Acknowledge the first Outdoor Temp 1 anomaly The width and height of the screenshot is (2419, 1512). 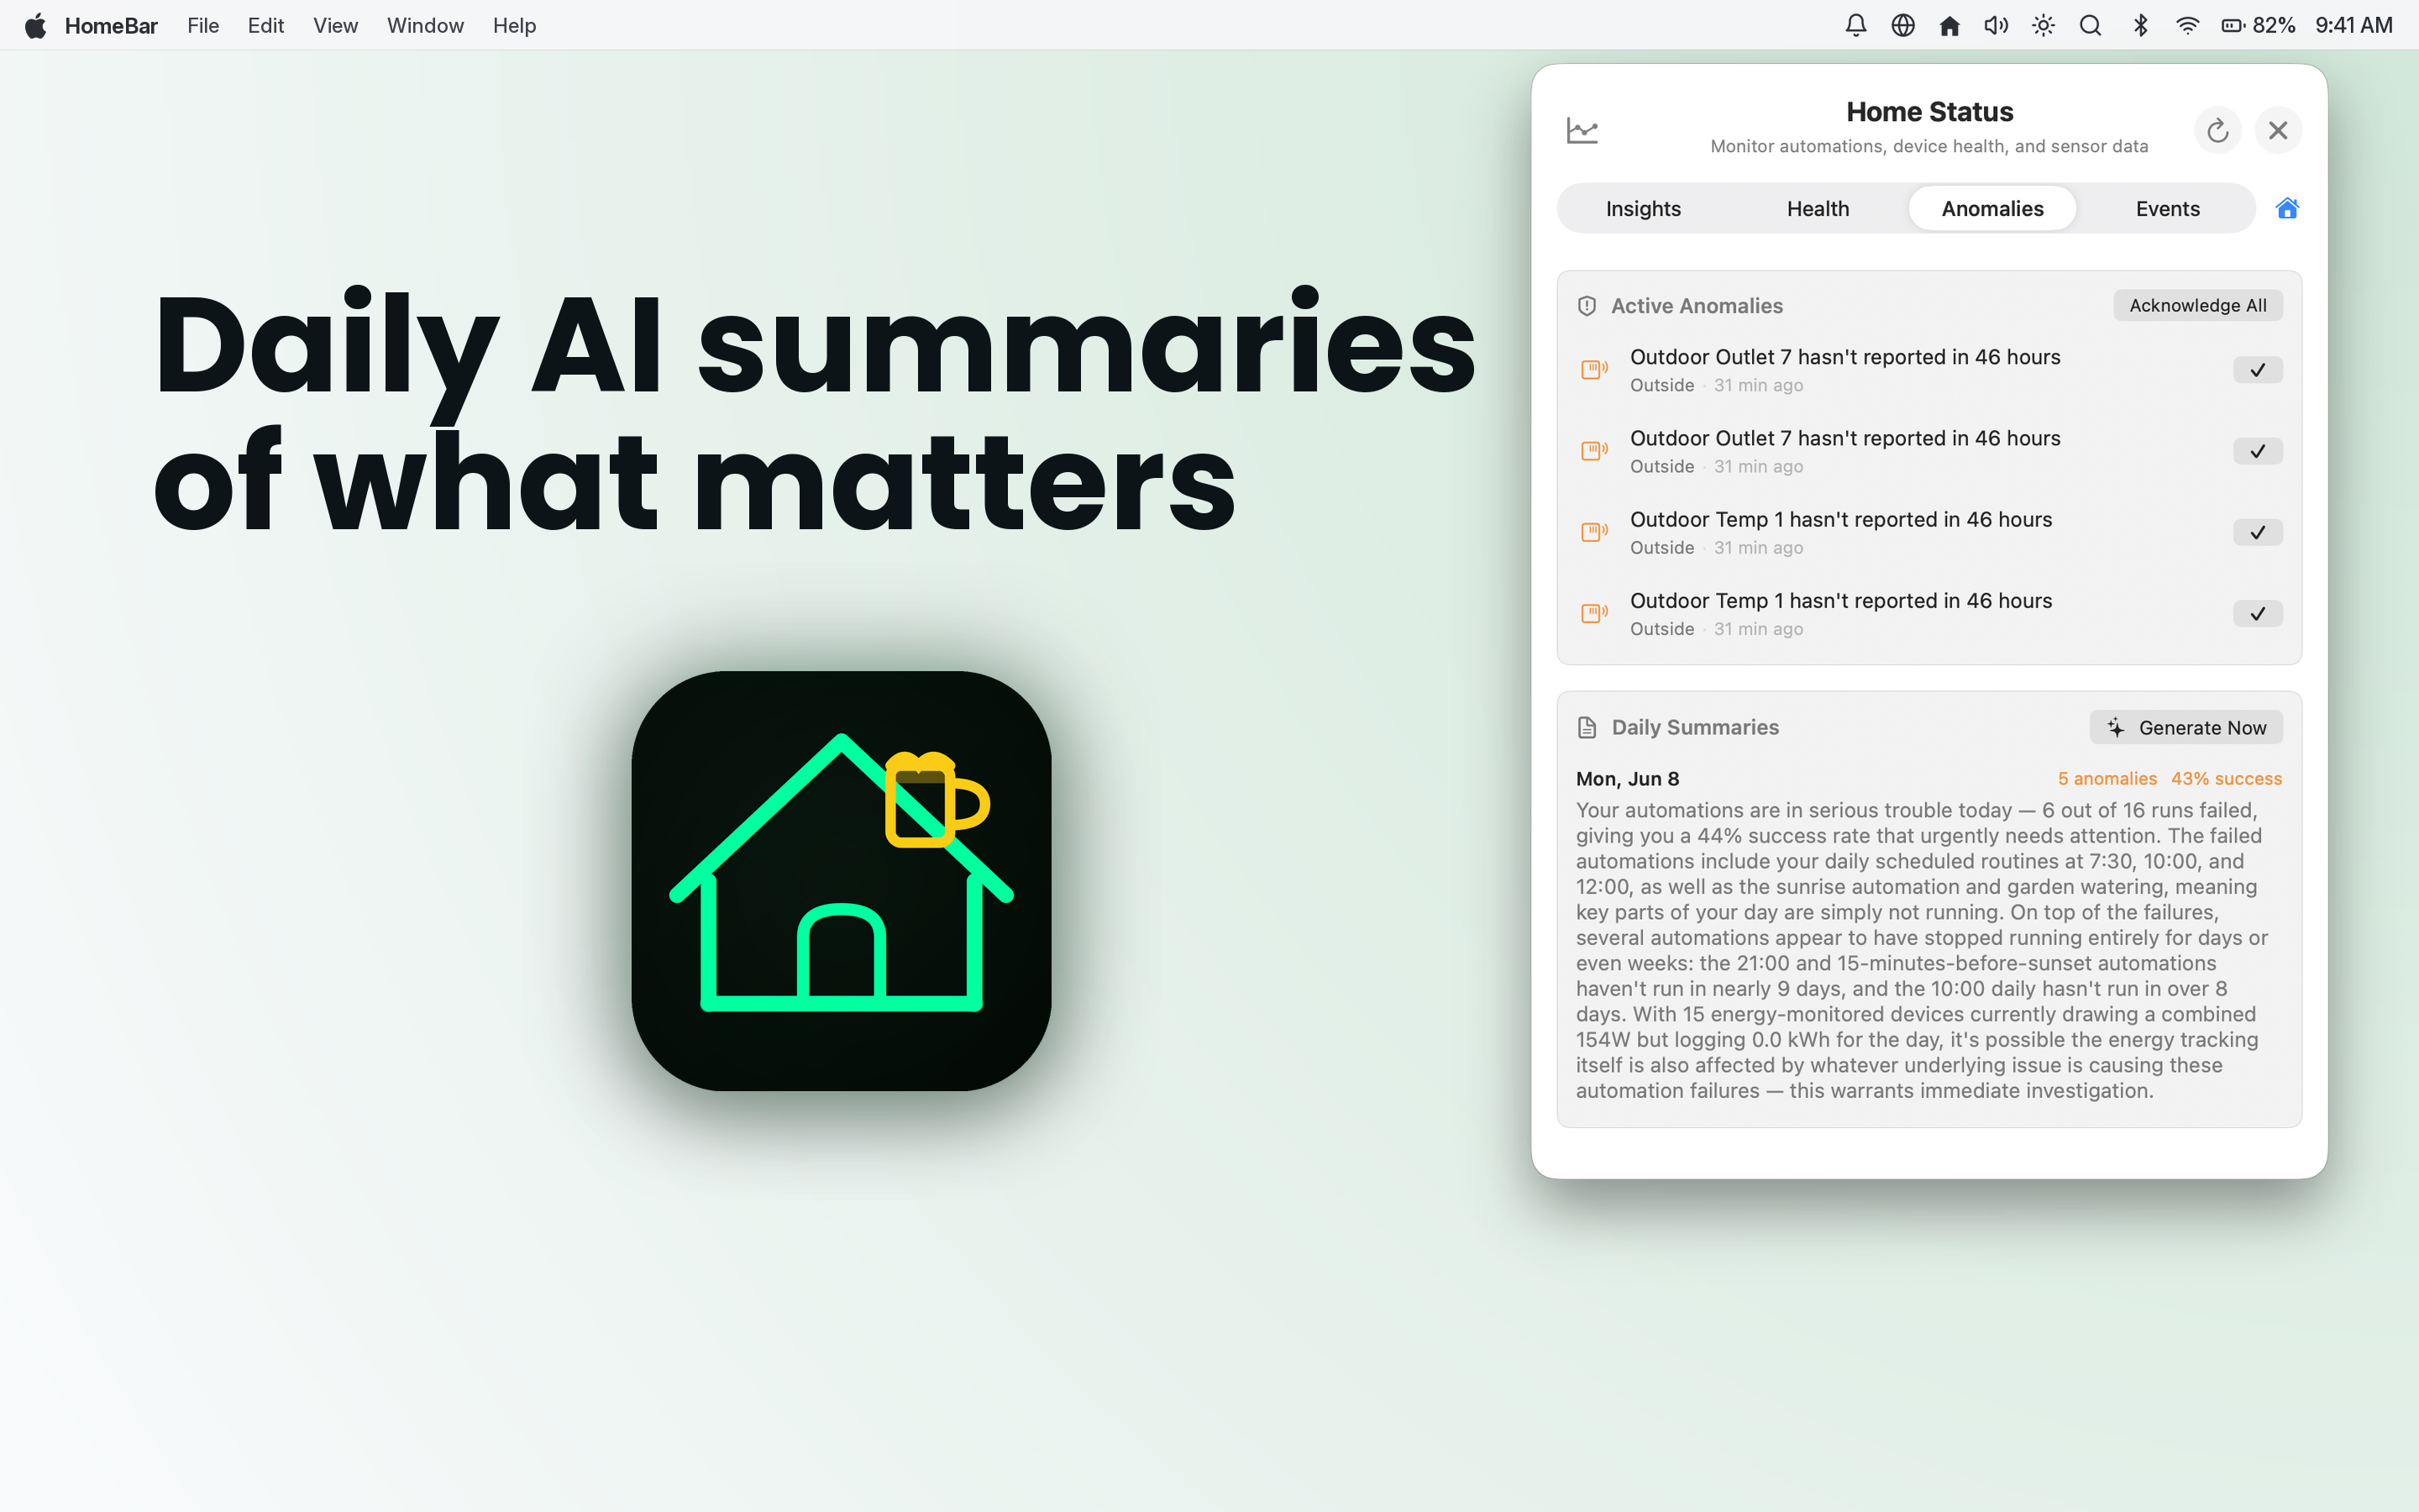2257,532
